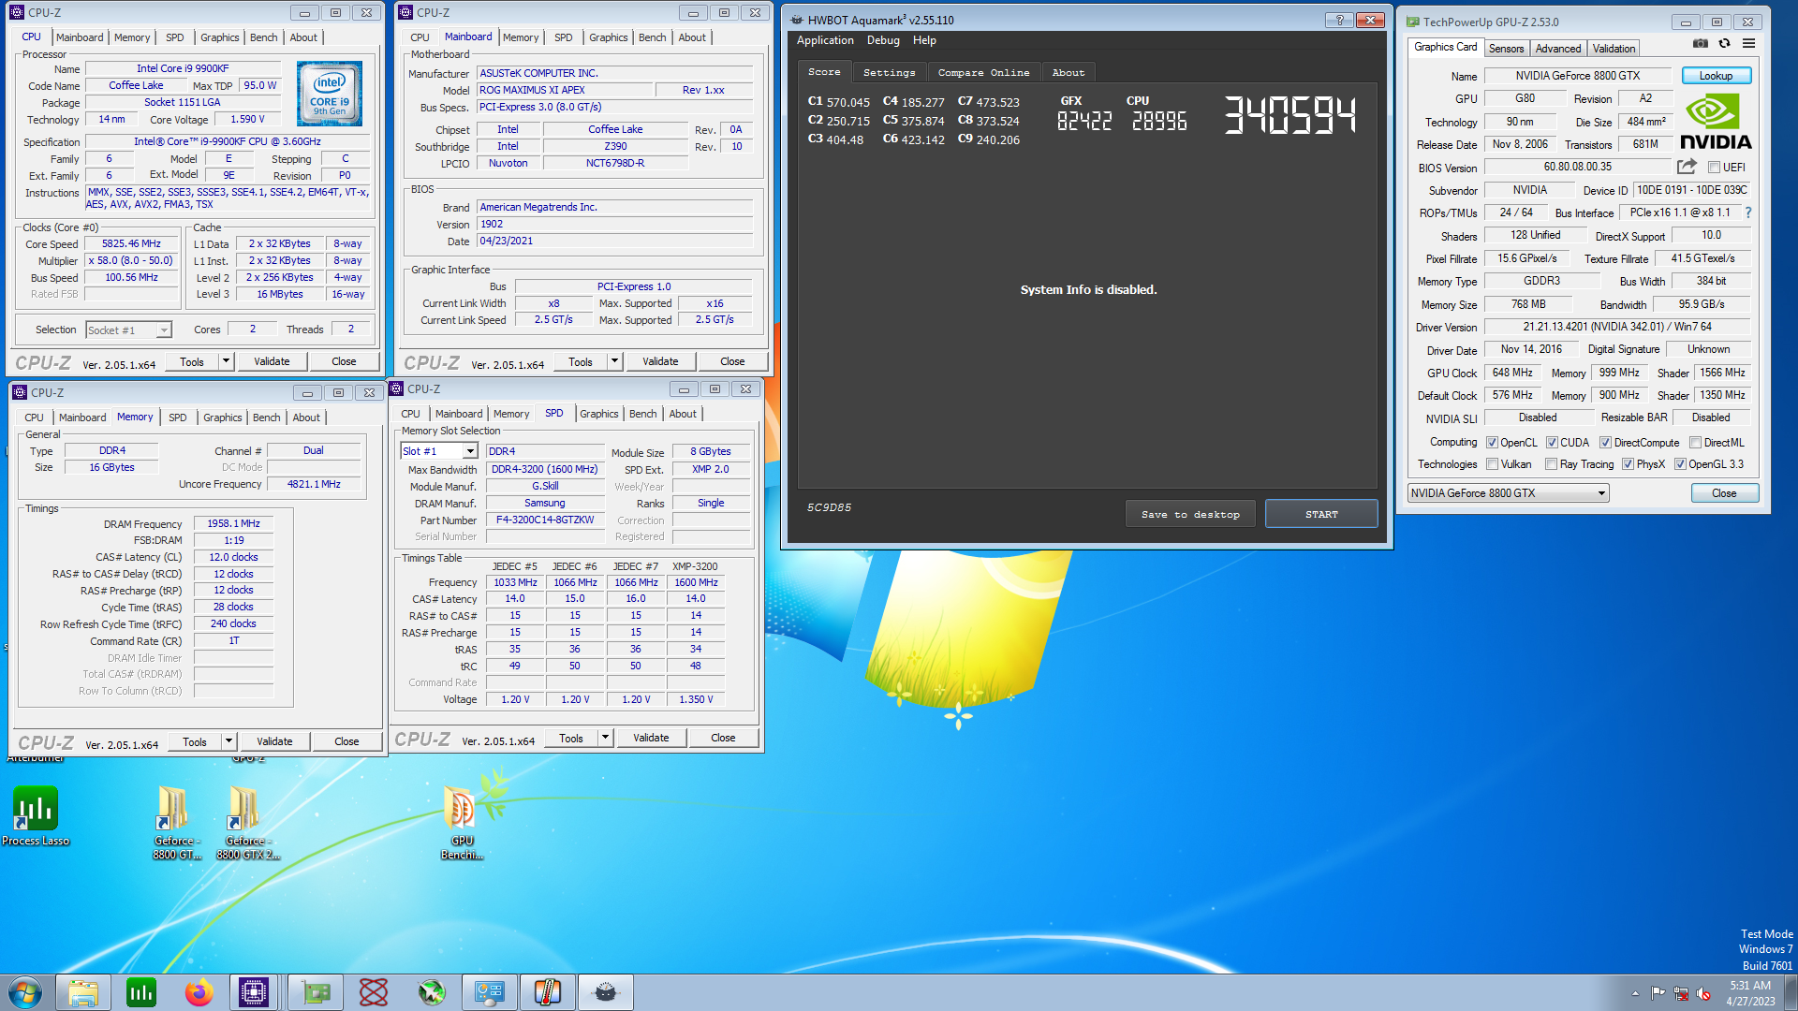Expand Tools arrow in CPU-Z SPD window
The height and width of the screenshot is (1011, 1798).
[x=605, y=738]
